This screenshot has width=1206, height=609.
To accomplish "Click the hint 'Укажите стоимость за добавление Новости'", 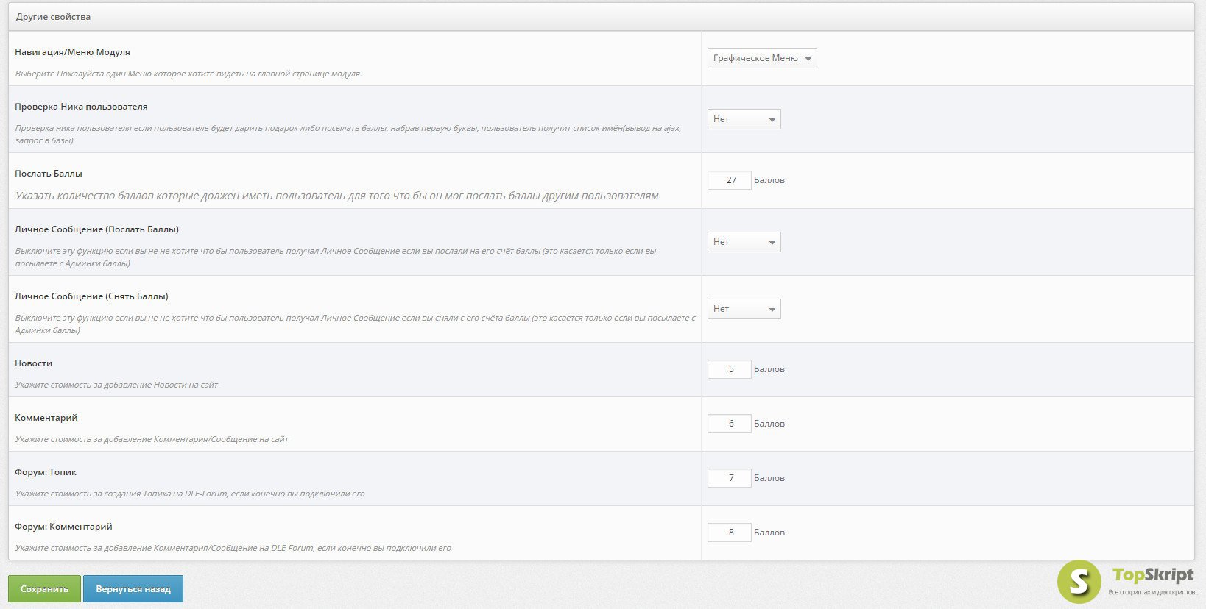I will coord(116,385).
